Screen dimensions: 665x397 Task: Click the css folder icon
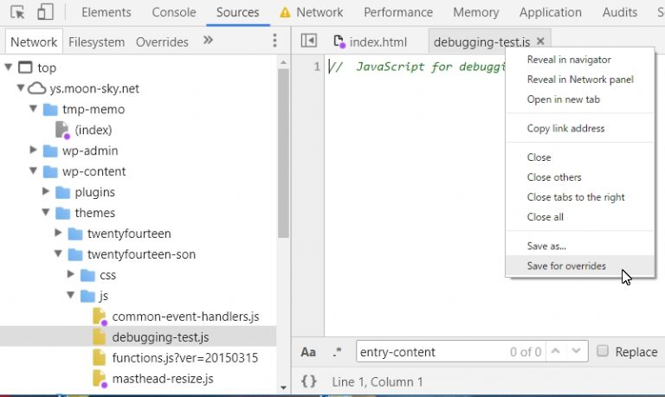pyautogui.click(x=87, y=275)
